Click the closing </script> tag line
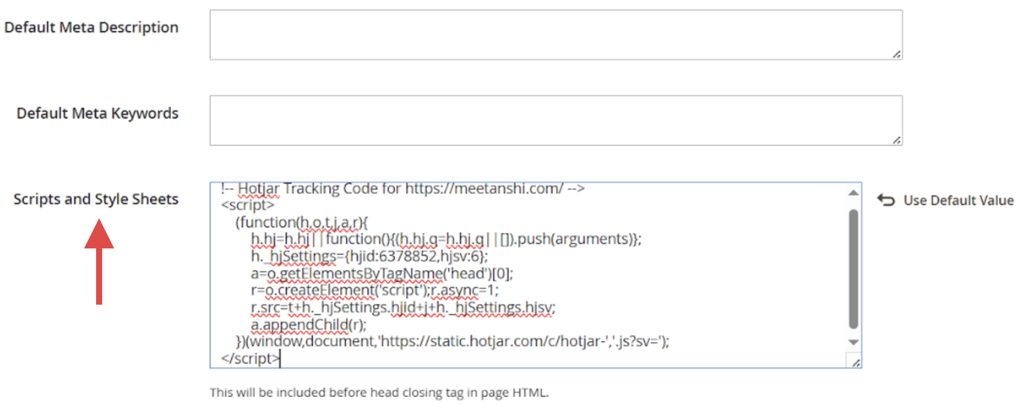The height and width of the screenshot is (405, 1018). coord(250,358)
